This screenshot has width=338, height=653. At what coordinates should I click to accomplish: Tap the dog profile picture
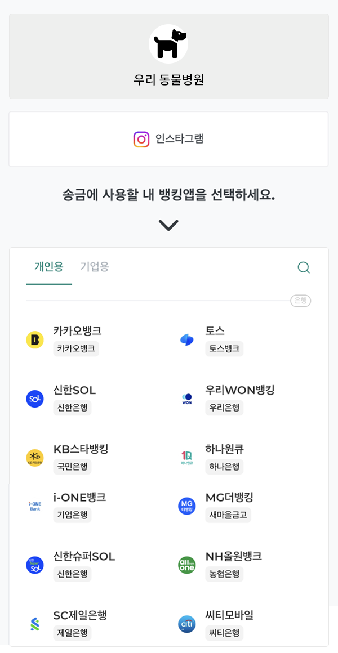click(x=168, y=44)
